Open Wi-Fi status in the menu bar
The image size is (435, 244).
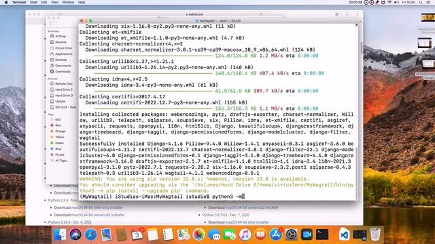[389, 2]
